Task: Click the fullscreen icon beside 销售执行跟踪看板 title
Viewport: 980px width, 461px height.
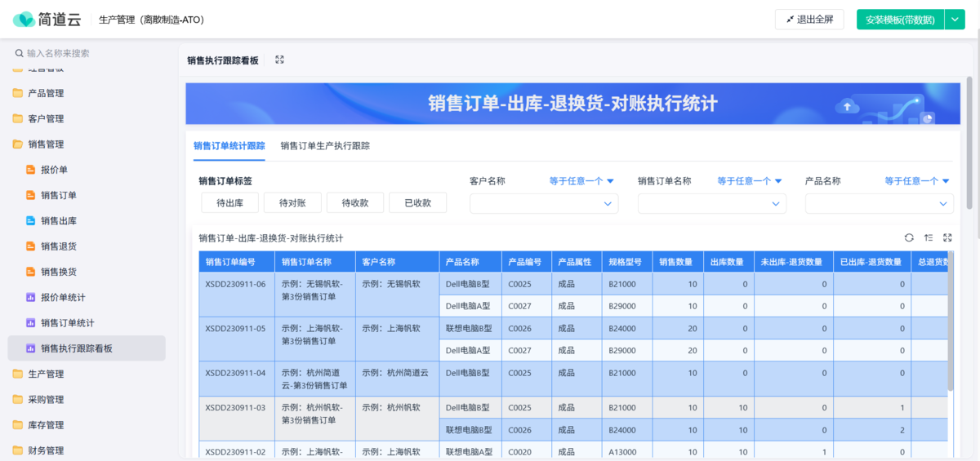Action: [x=280, y=60]
